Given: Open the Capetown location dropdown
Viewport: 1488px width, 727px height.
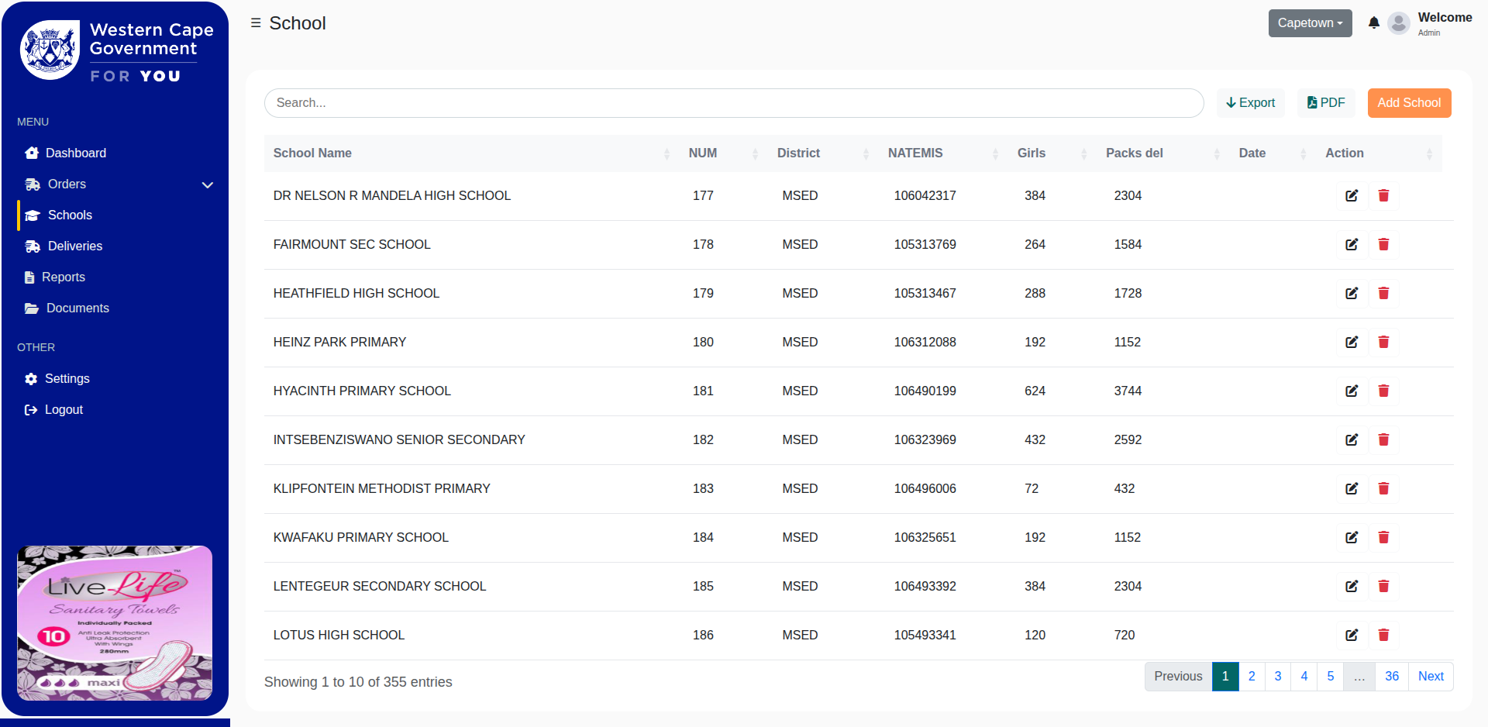Looking at the screenshot, I should click(1309, 22).
